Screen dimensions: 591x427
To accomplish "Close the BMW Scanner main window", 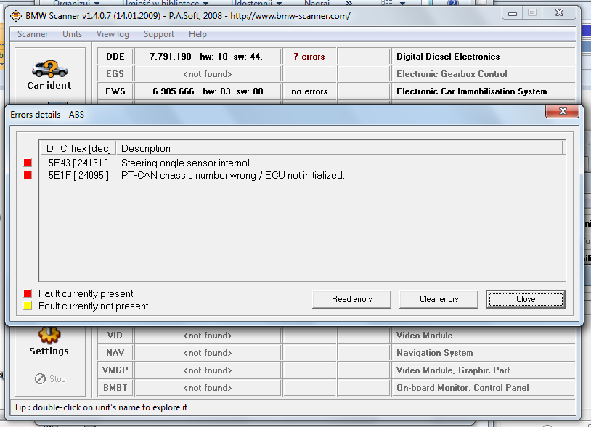I will (x=559, y=13).
